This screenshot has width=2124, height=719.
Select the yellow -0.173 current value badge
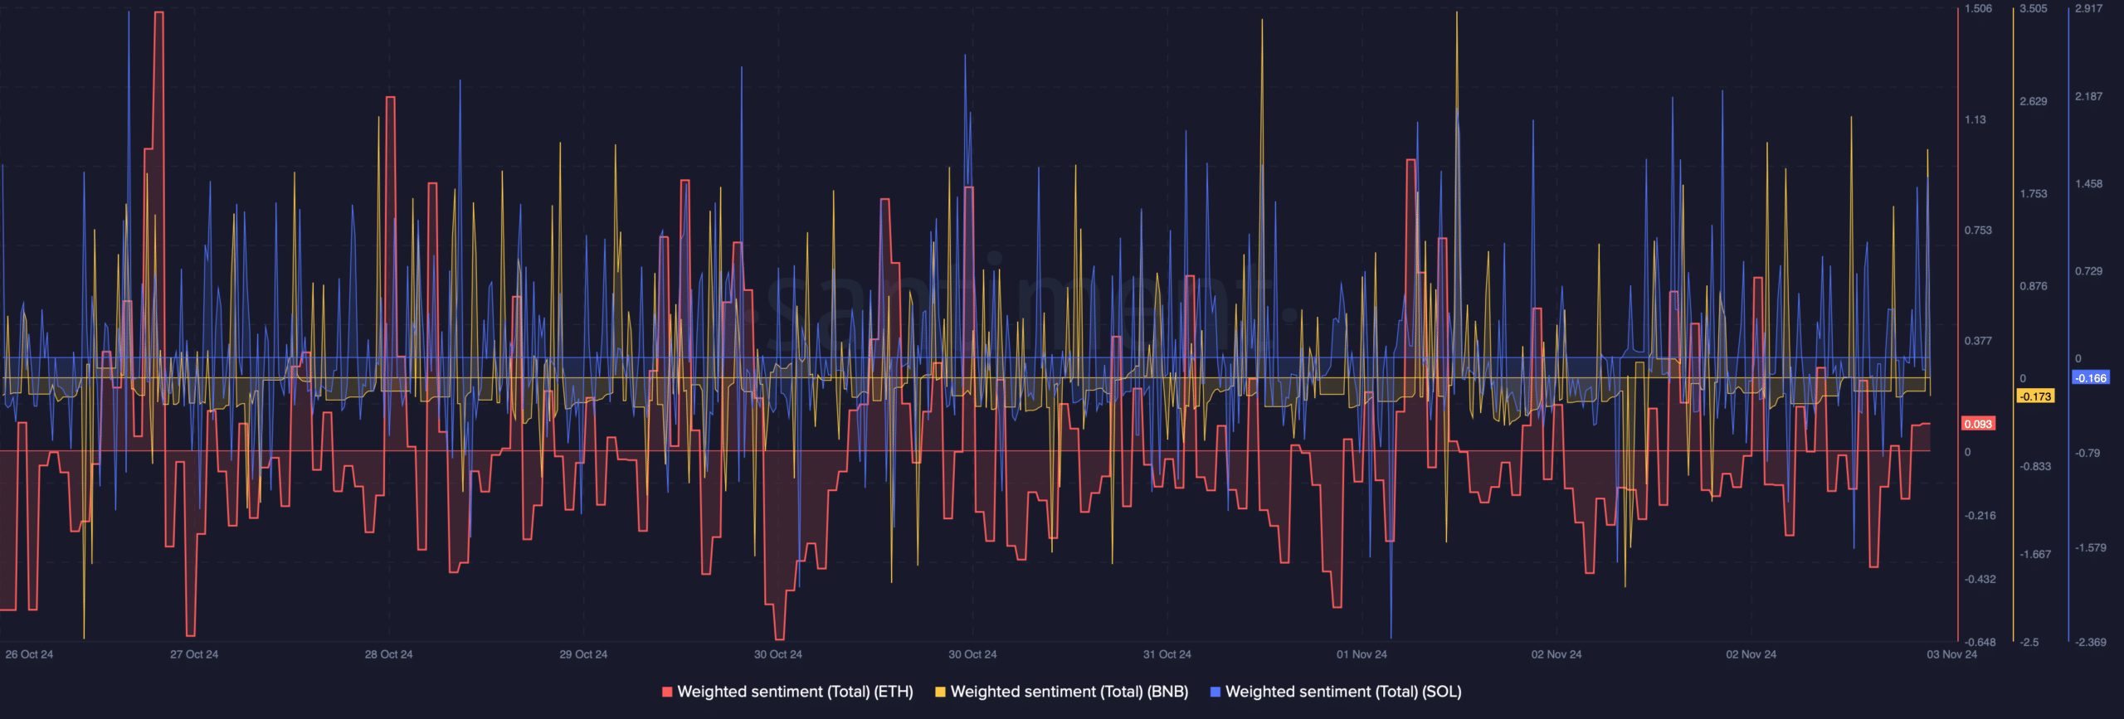(x=2035, y=396)
